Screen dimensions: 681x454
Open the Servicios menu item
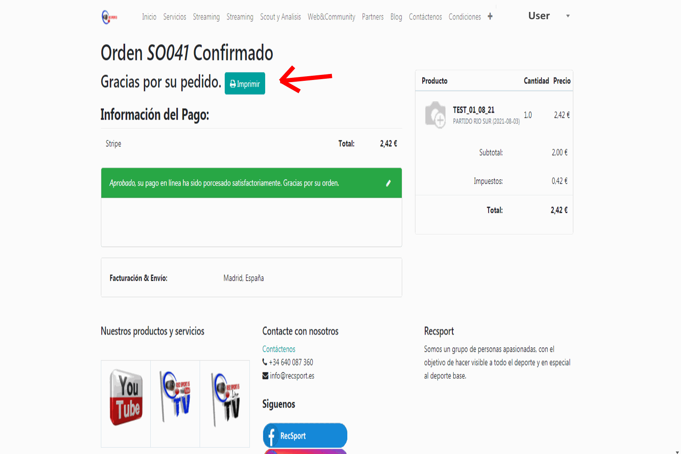click(x=175, y=17)
